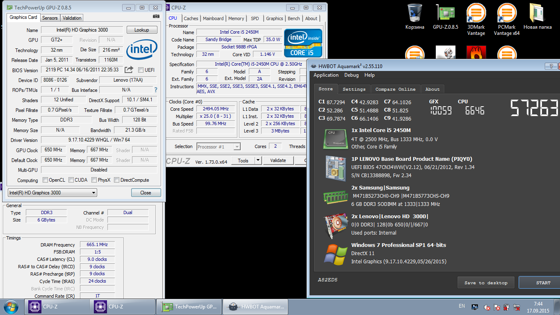
Task: Click the Bus Interface question mark icon
Action: (x=156, y=90)
